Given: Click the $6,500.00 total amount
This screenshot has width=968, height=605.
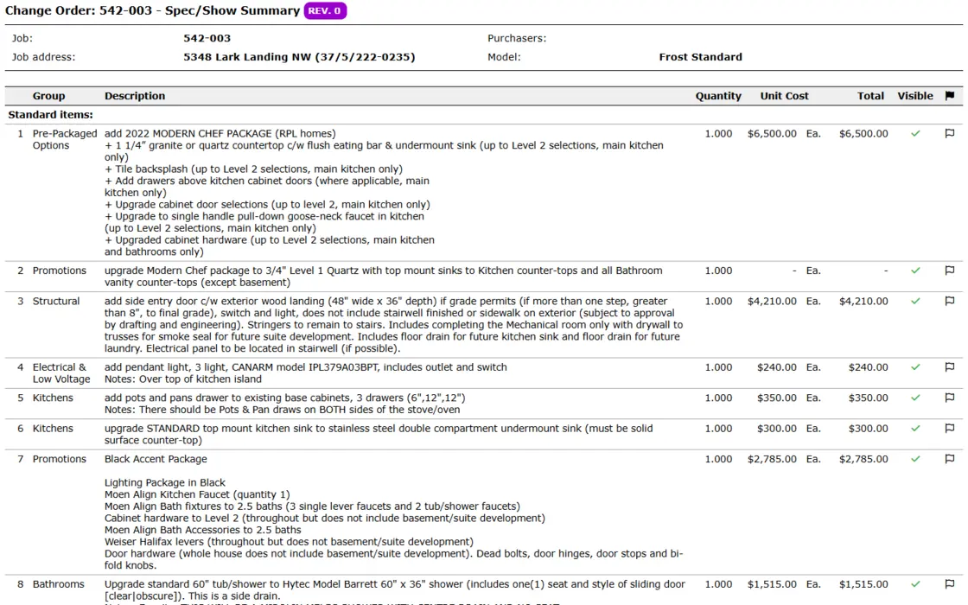Looking at the screenshot, I should point(863,133).
